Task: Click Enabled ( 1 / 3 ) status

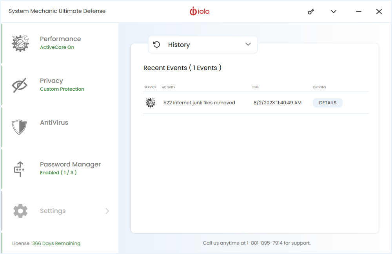Action: coord(58,172)
